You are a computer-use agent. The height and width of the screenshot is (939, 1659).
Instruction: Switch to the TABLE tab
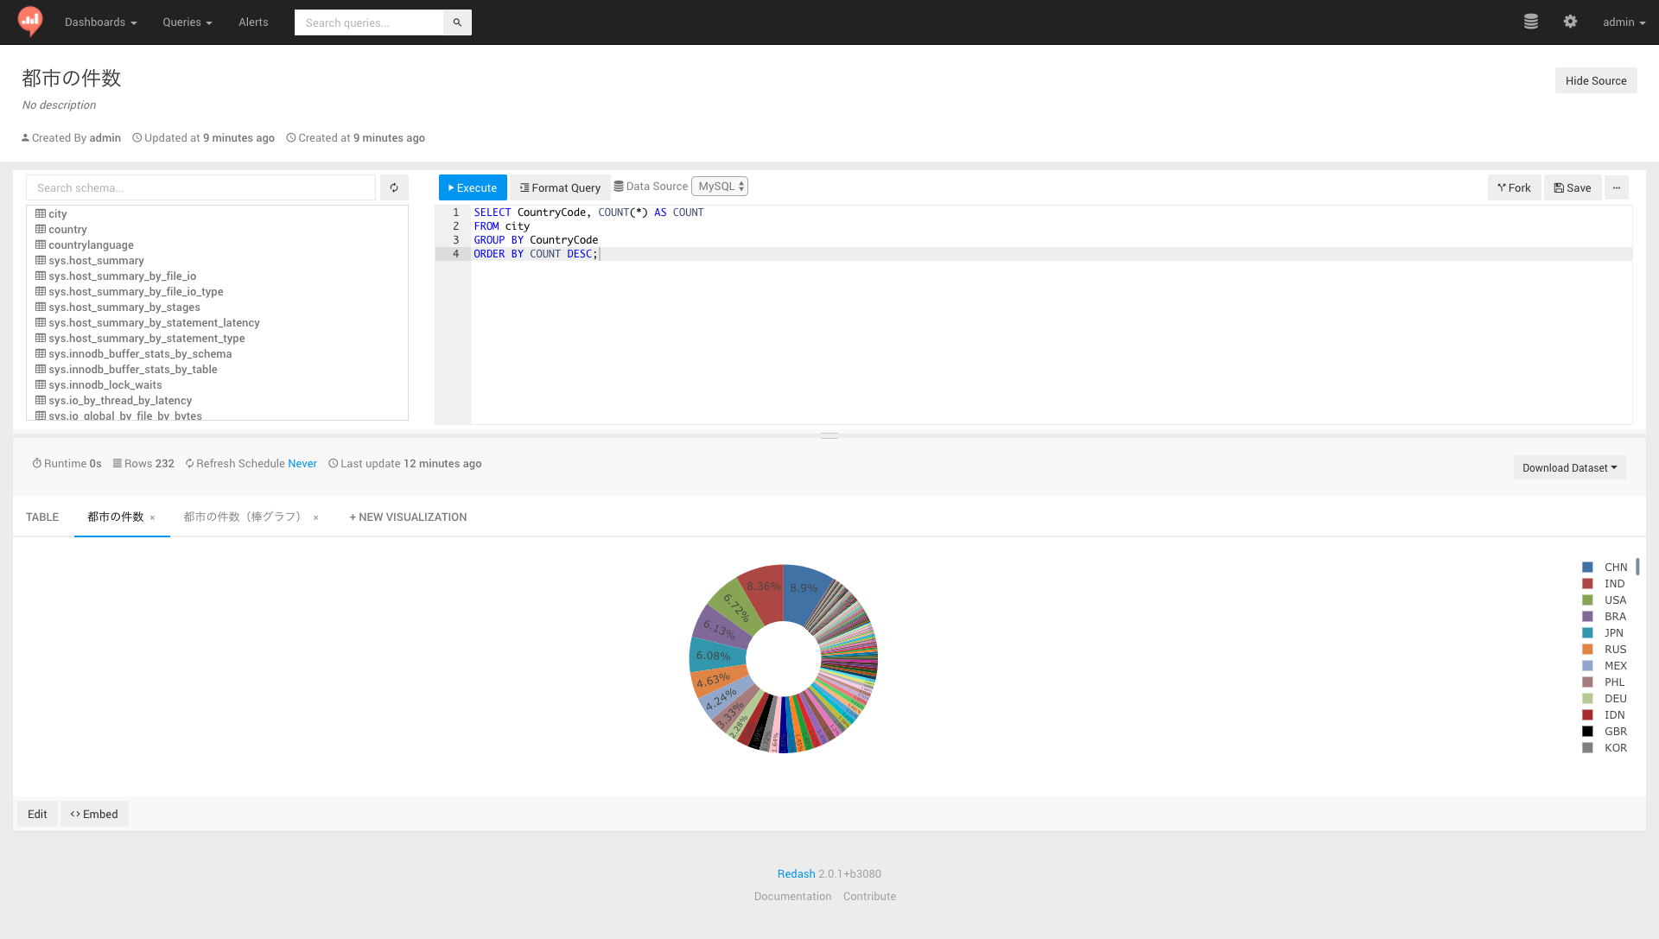tap(42, 517)
